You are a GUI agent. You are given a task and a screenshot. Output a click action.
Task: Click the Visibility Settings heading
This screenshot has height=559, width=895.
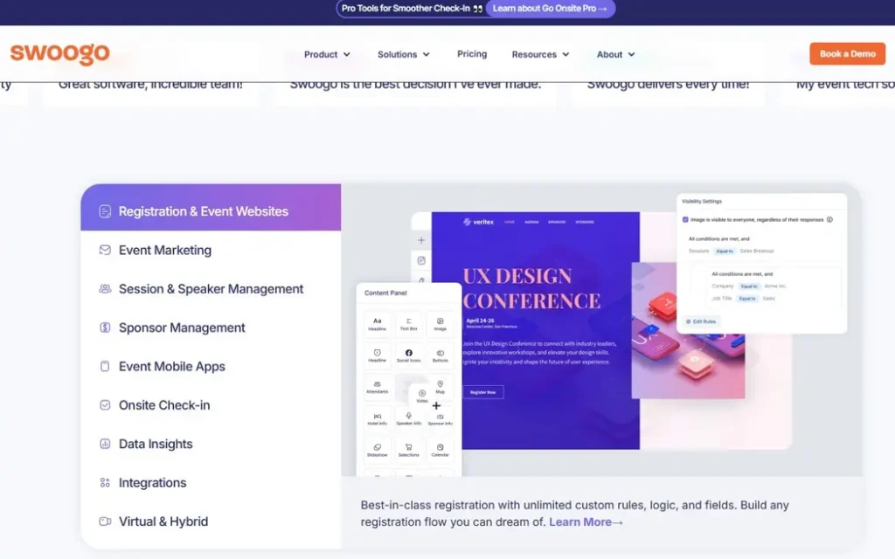tap(702, 202)
